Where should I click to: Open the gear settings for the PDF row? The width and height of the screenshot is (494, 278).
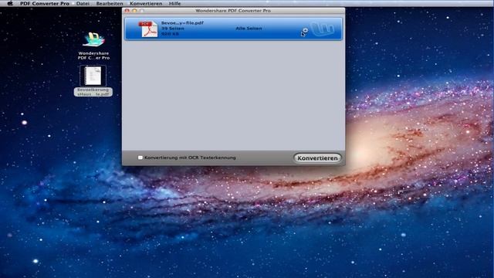[x=305, y=31]
